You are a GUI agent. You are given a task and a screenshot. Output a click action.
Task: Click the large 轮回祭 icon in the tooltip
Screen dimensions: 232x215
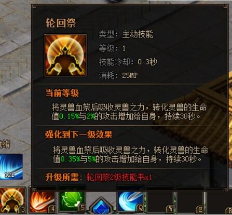65,56
